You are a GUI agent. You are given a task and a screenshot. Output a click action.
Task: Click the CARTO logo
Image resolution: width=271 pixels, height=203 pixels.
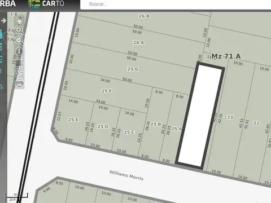pos(46,4)
